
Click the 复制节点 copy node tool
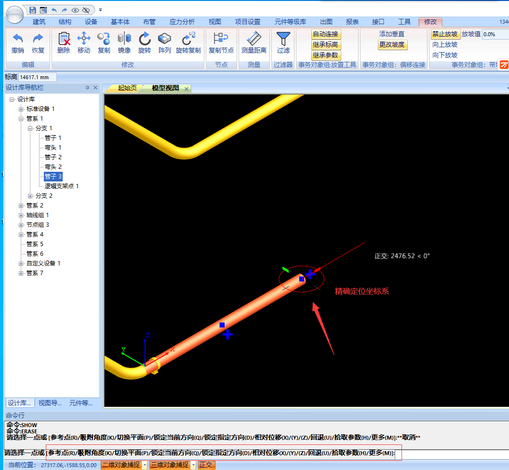(x=221, y=43)
